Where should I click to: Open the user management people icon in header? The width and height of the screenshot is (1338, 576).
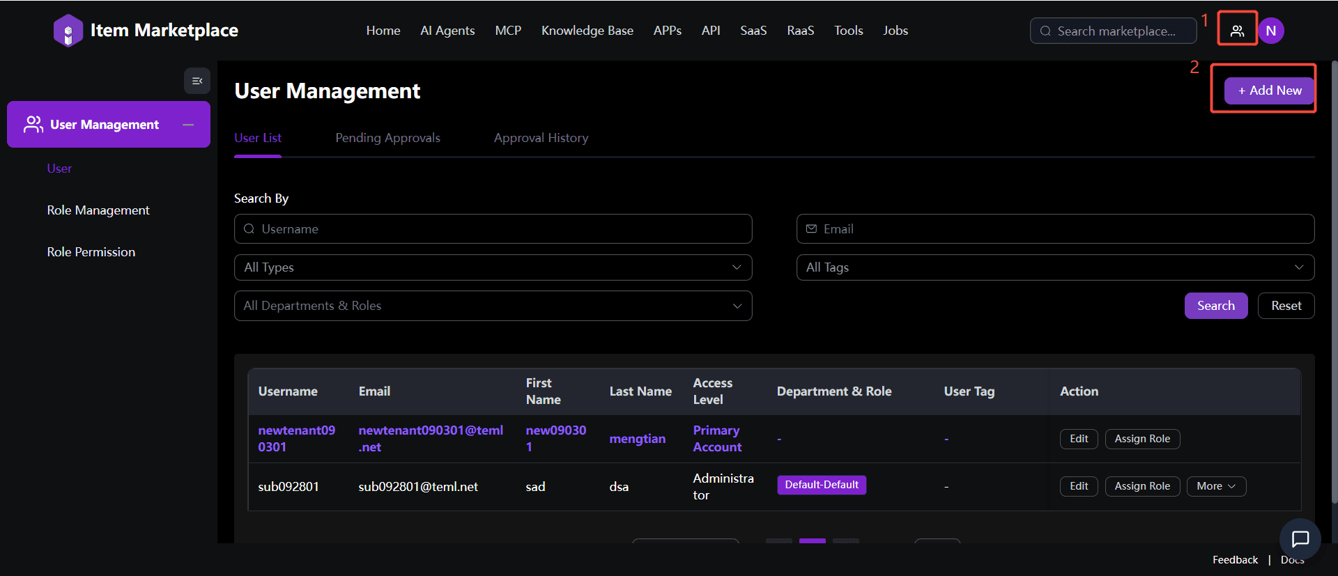(x=1237, y=31)
